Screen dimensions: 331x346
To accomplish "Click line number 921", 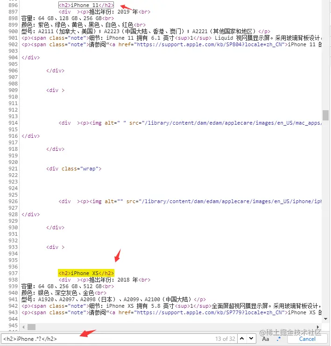I will 13,169.
